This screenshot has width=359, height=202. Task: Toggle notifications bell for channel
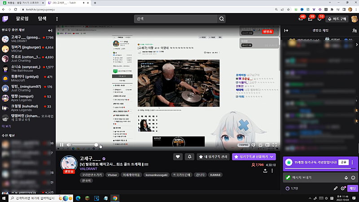[x=189, y=157]
